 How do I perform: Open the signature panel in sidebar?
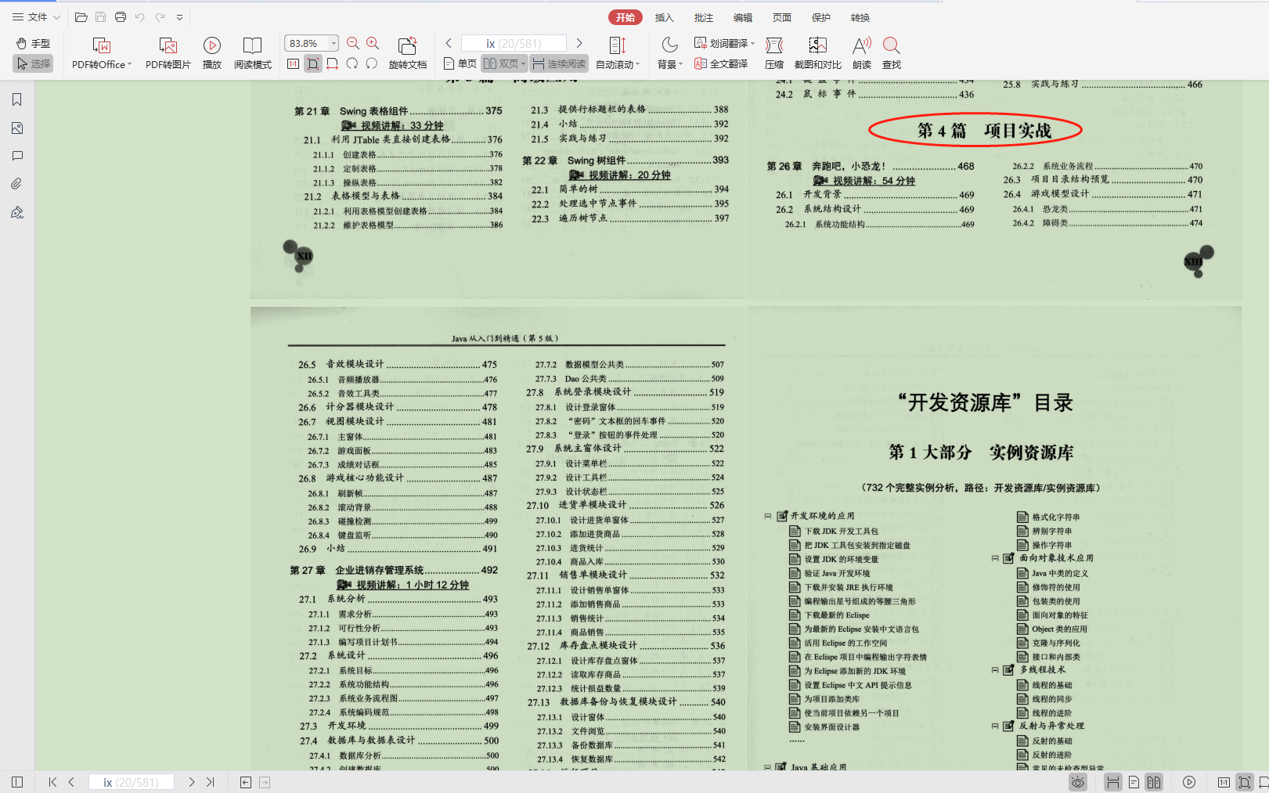click(x=17, y=212)
